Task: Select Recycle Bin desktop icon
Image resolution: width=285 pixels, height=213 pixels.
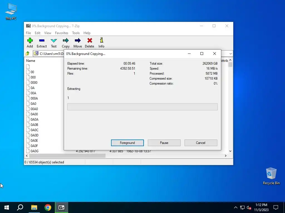Action: pos(271,176)
